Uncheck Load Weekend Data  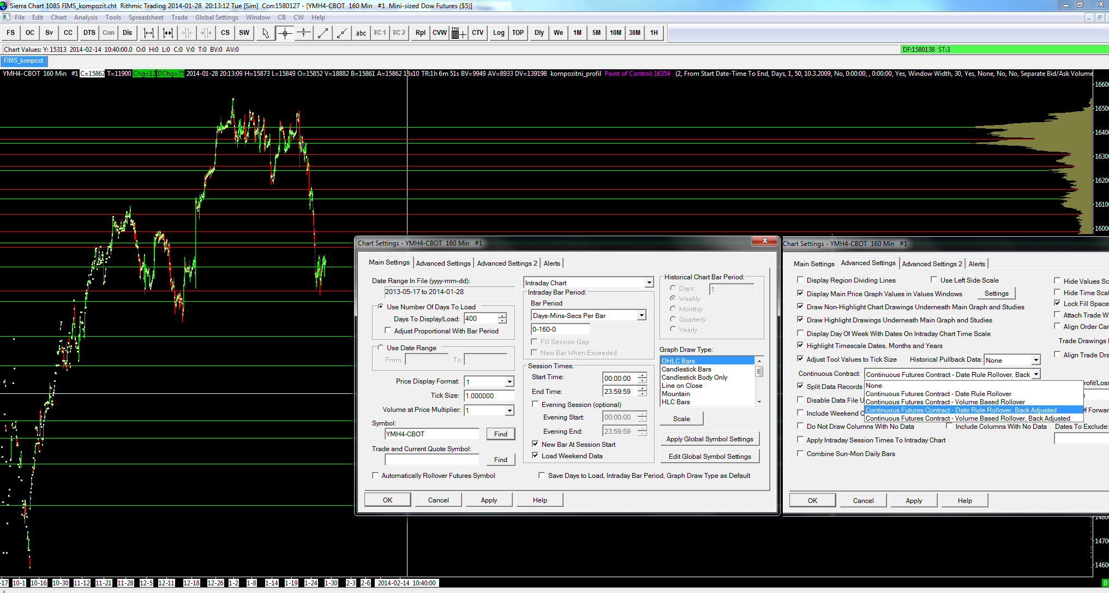(x=535, y=456)
